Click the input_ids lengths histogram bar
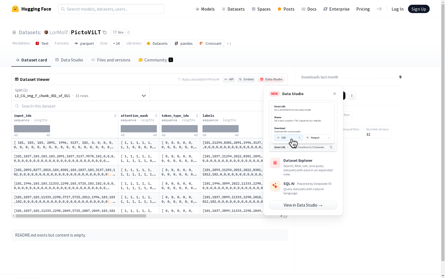445x278 pixels. click(x=32, y=129)
